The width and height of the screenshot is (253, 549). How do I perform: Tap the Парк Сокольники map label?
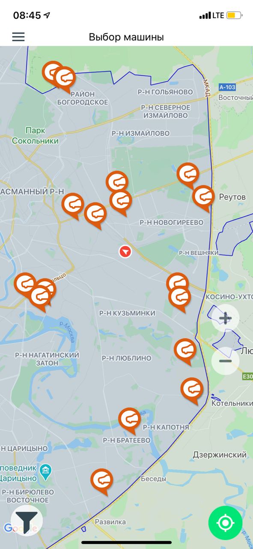point(35,135)
